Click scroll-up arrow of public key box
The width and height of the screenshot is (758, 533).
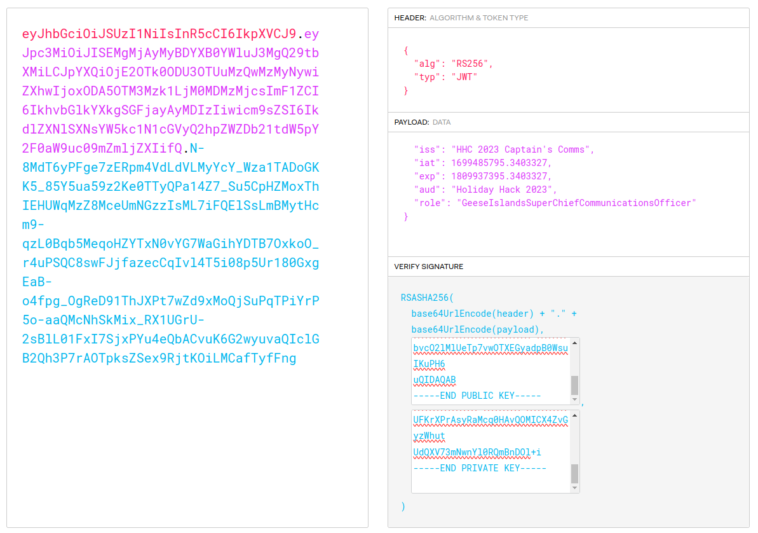click(x=575, y=343)
